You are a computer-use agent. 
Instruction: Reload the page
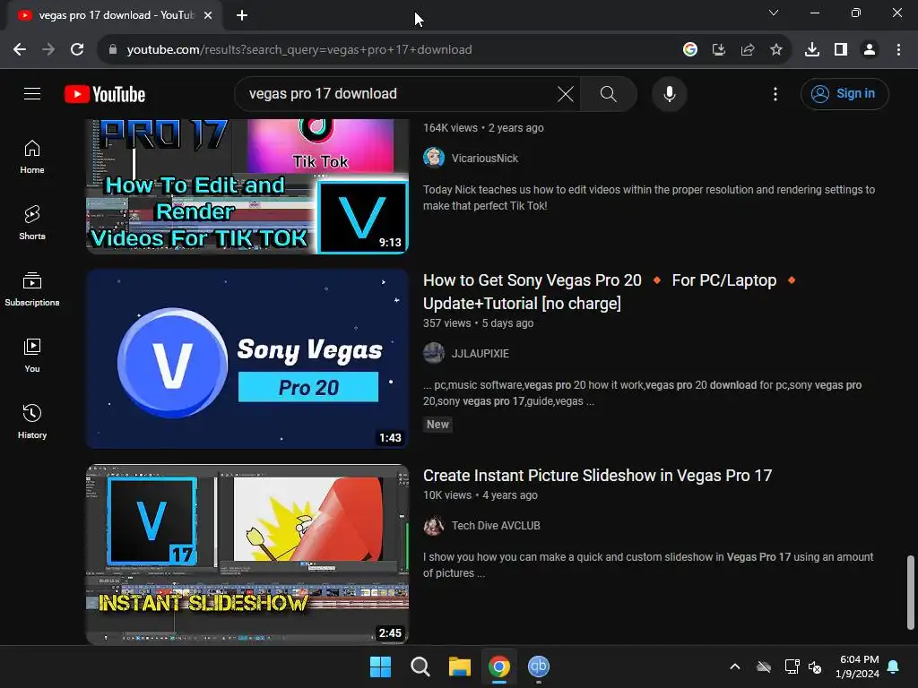(x=77, y=50)
